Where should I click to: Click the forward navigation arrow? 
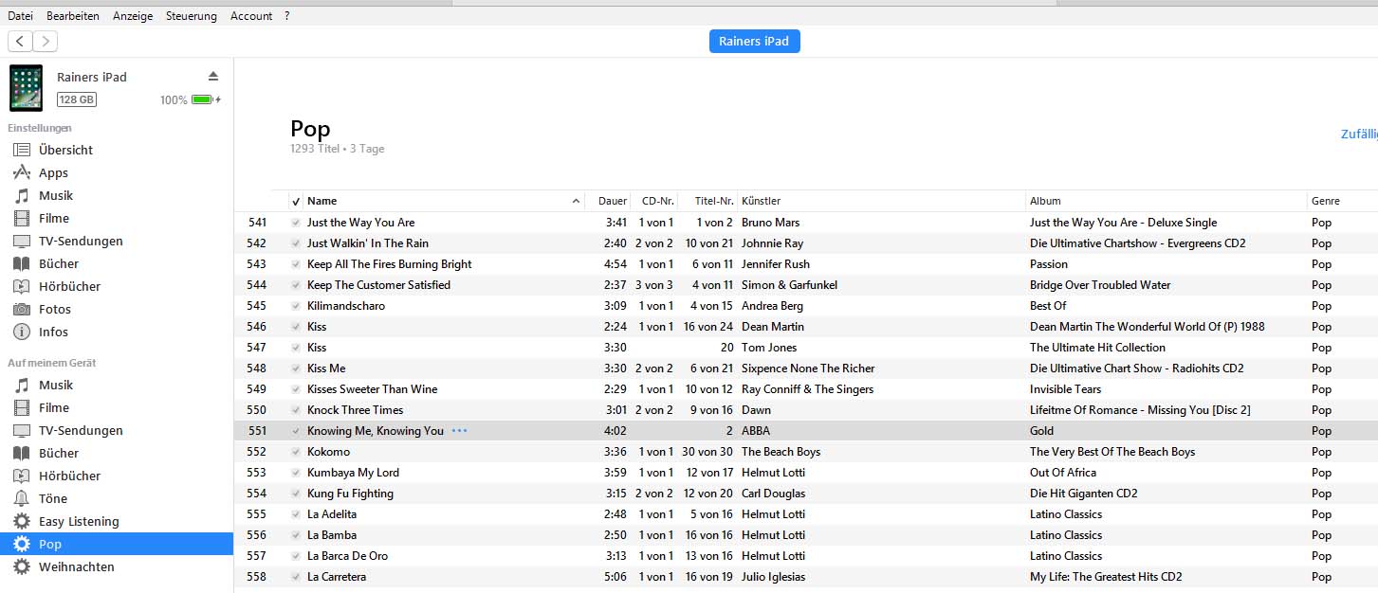[45, 41]
